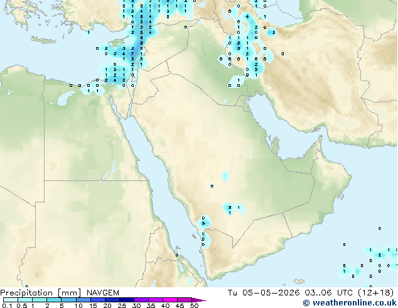This screenshot has width=398, height=308.
Task: Click the '15' scale label
Action: point(93,305)
